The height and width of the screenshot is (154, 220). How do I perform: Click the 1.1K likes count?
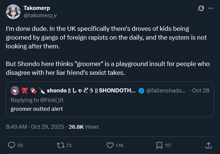120,146
